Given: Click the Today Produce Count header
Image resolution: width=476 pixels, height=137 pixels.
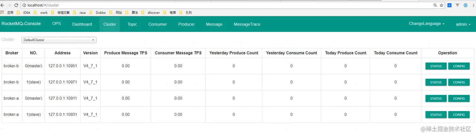Looking at the screenshot, I should [346, 53].
